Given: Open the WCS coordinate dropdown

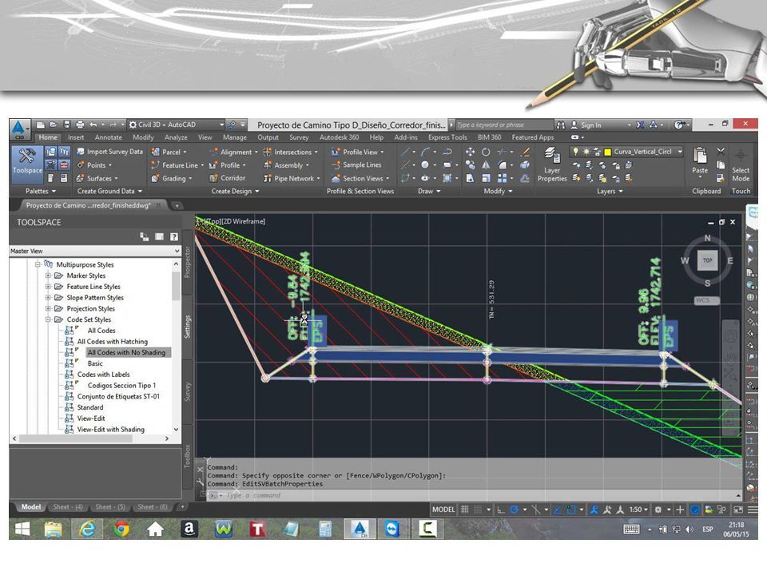Looking at the screenshot, I should tap(705, 300).
